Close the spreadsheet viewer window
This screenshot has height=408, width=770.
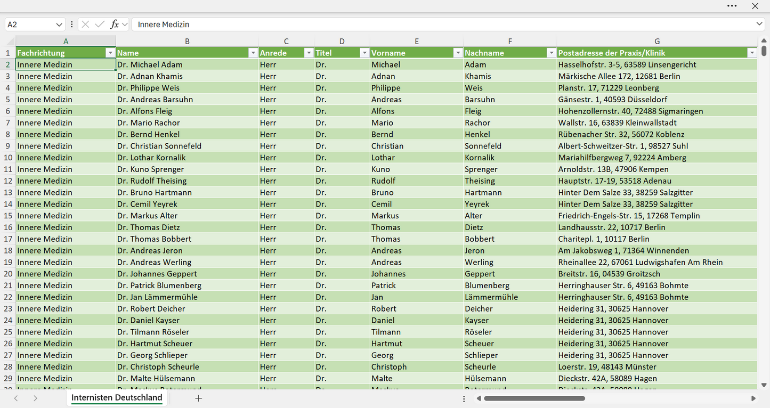(x=755, y=6)
